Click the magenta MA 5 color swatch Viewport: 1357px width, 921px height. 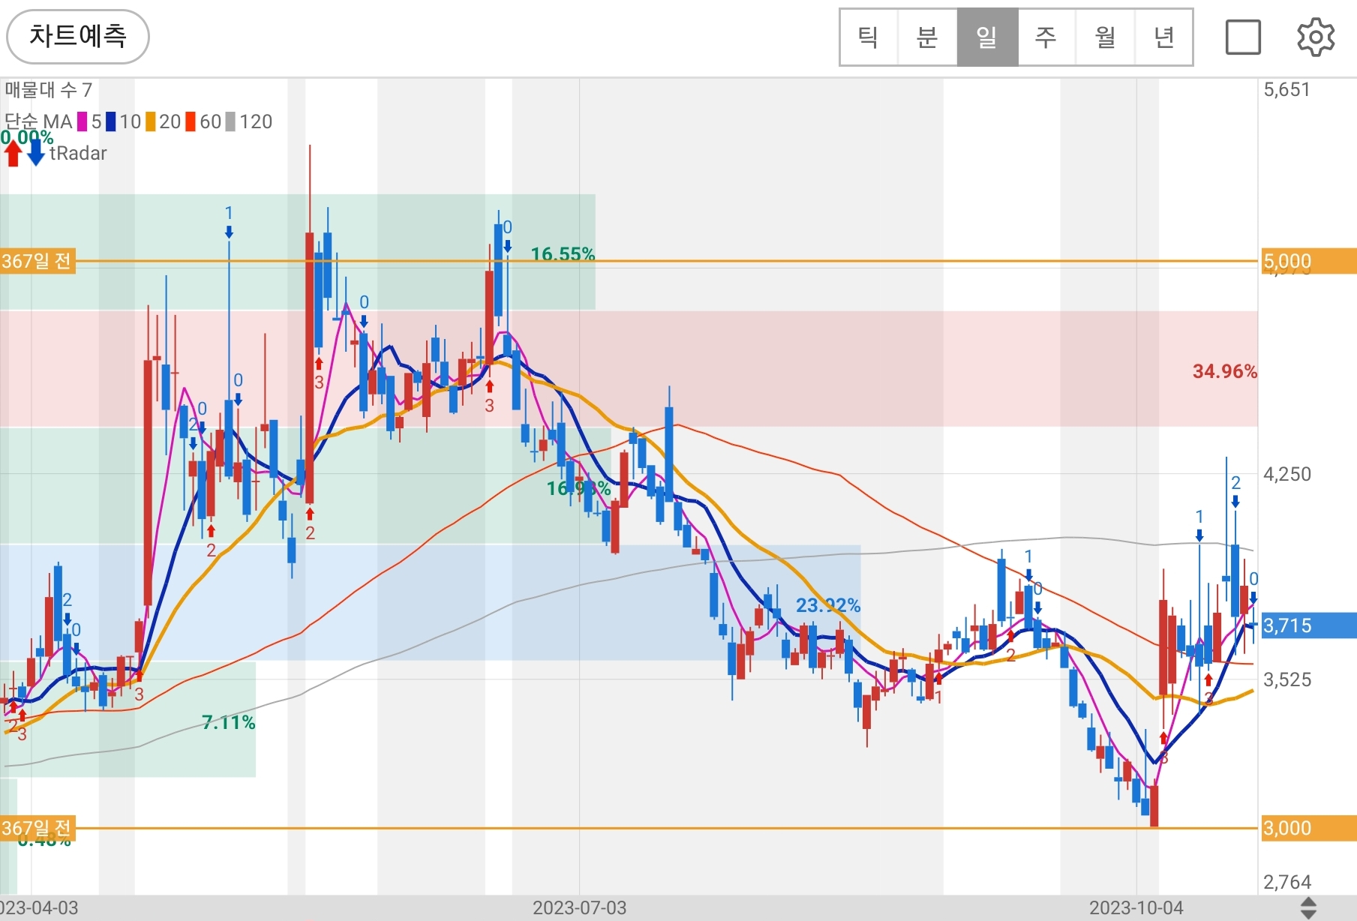click(x=83, y=121)
